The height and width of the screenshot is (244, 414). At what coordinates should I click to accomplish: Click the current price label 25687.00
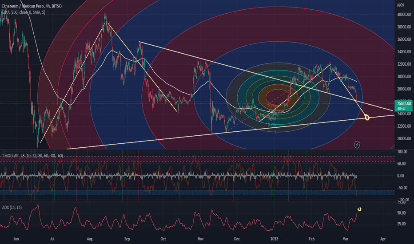tap(404, 103)
